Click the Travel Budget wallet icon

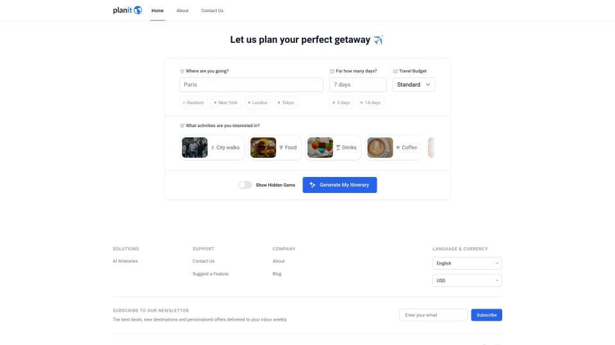point(395,71)
